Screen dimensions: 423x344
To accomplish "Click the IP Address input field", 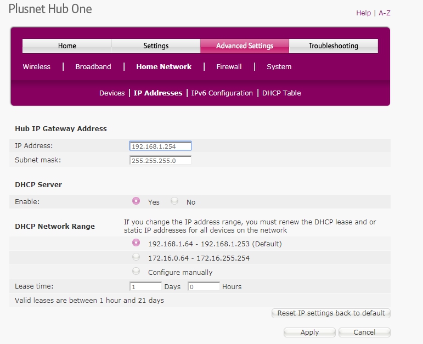I will pyautogui.click(x=160, y=146).
